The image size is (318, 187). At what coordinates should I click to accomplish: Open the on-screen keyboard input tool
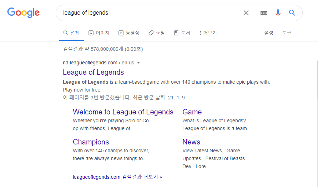point(264,13)
